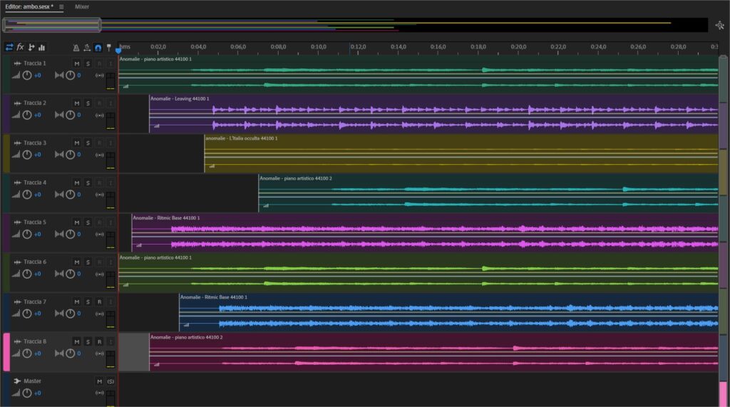Click Traccia 3 volume value +0
This screenshot has width=730, height=407.
pos(38,155)
